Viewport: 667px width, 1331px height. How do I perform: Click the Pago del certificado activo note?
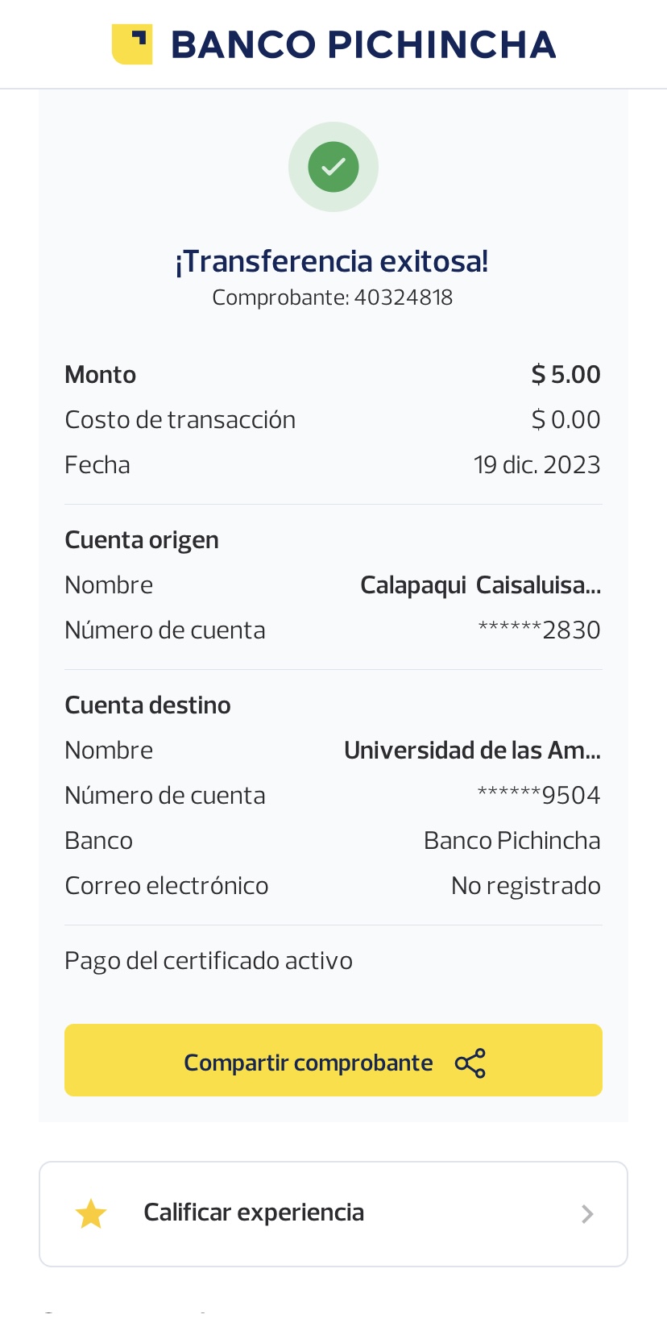click(209, 961)
